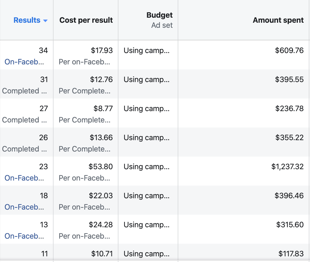The image size is (310, 262).
Task: Click the Ad set label under Budget
Action: [x=162, y=25]
